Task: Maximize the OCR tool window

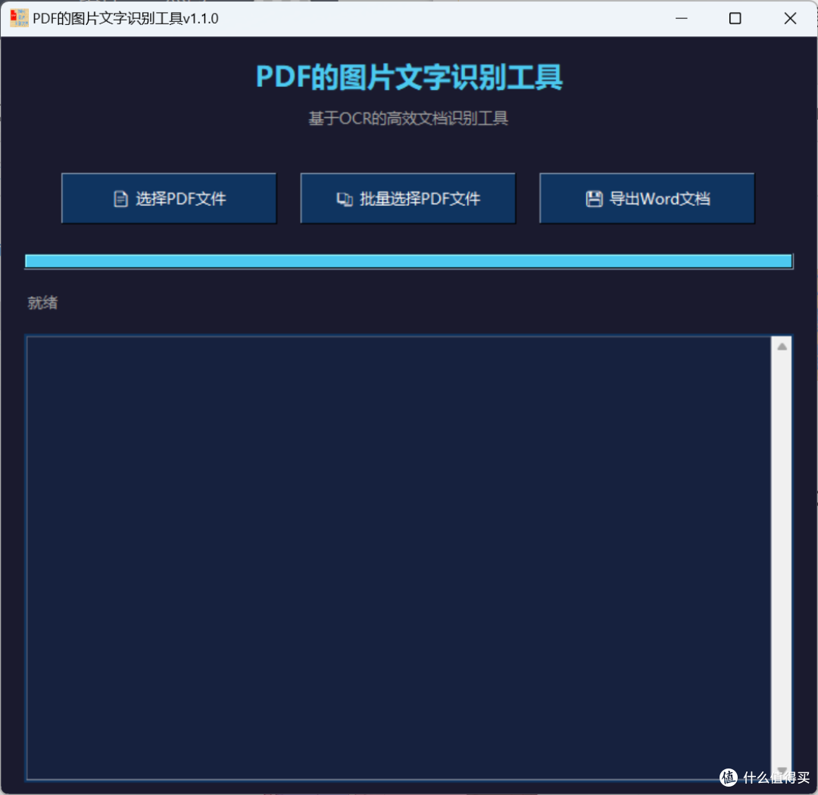Action: click(x=735, y=18)
